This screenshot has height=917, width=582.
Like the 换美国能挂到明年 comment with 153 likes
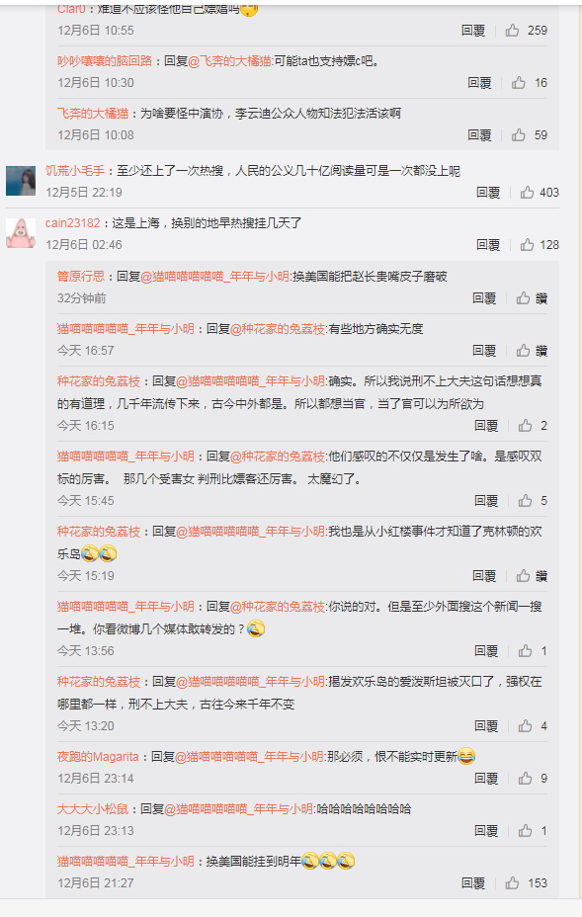[513, 883]
